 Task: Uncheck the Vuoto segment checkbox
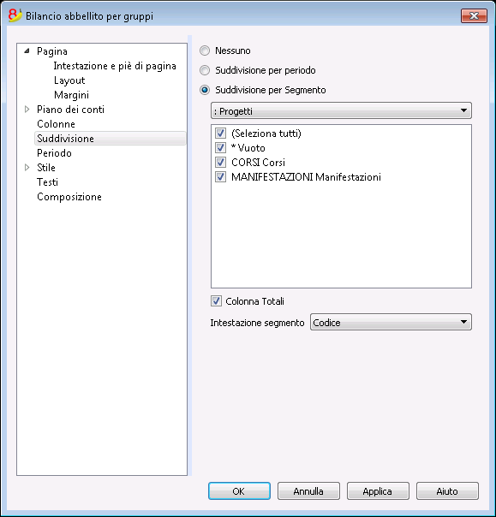click(220, 148)
